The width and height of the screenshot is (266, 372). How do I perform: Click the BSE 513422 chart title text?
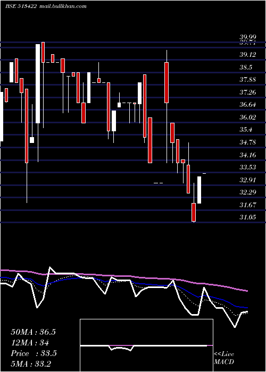[21, 6]
